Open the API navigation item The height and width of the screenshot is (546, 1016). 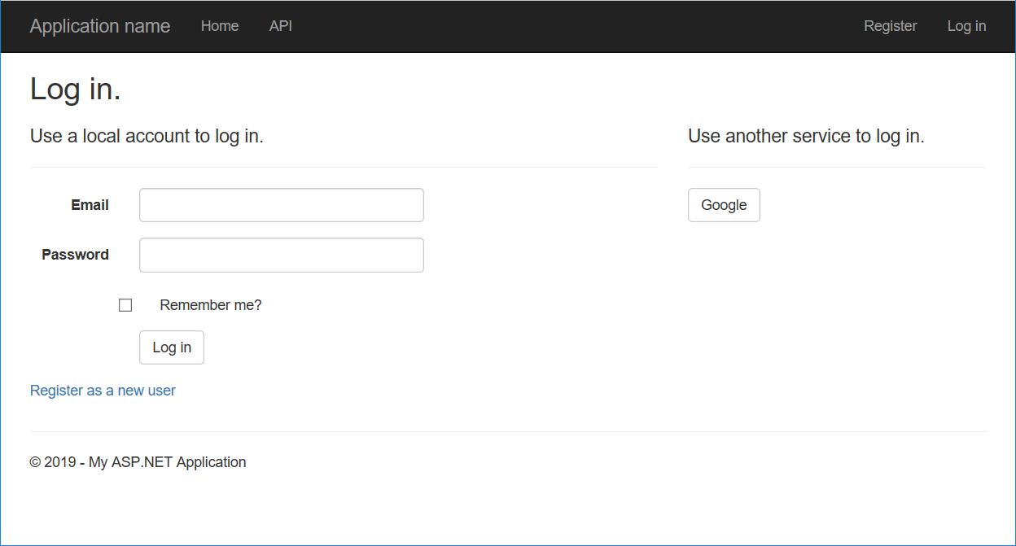(x=280, y=26)
